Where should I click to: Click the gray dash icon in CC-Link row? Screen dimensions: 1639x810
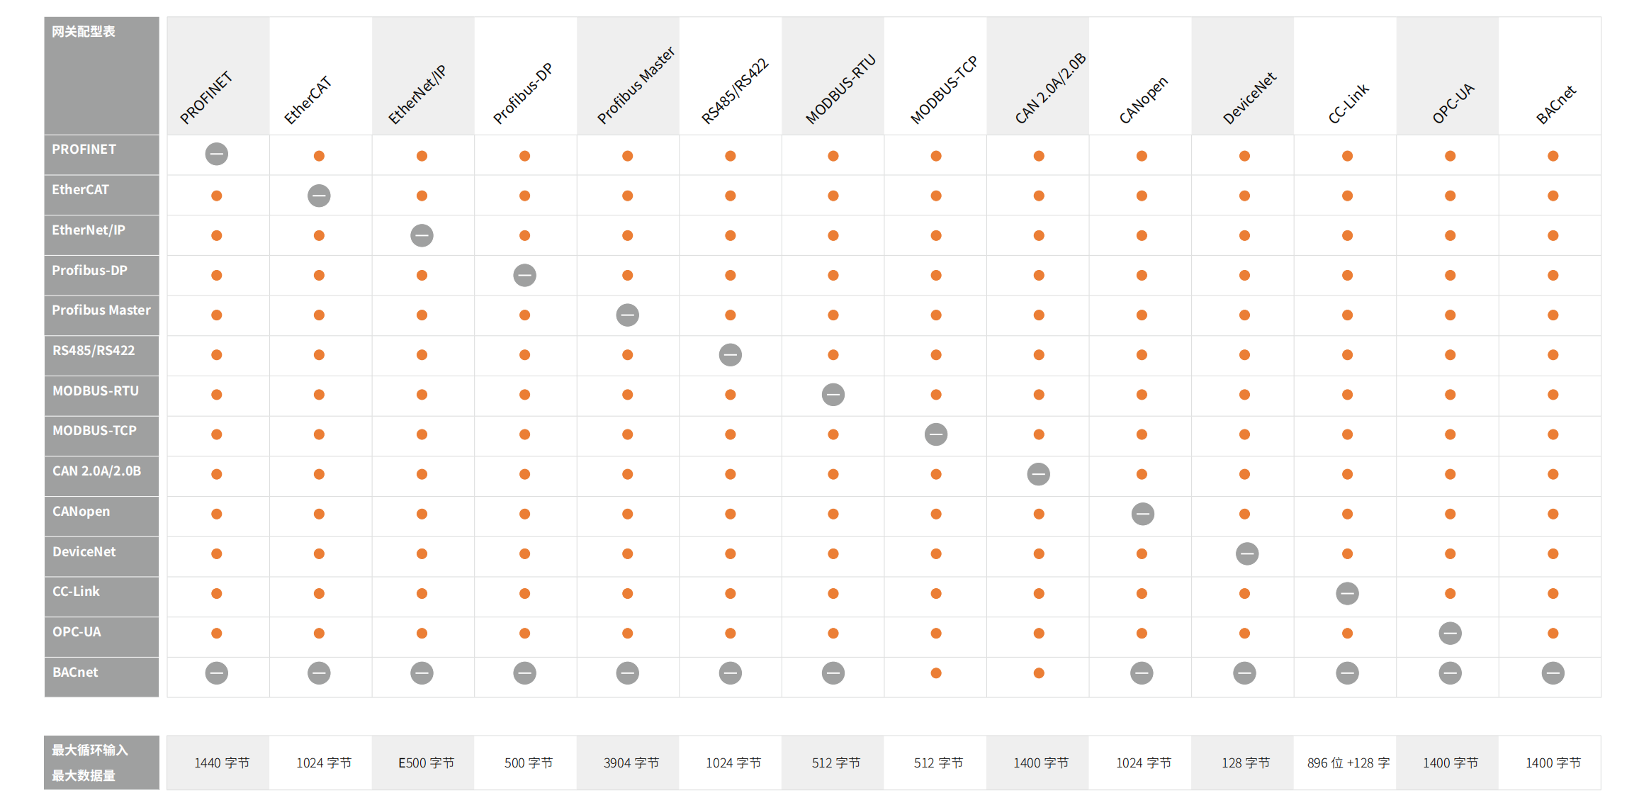(1347, 593)
